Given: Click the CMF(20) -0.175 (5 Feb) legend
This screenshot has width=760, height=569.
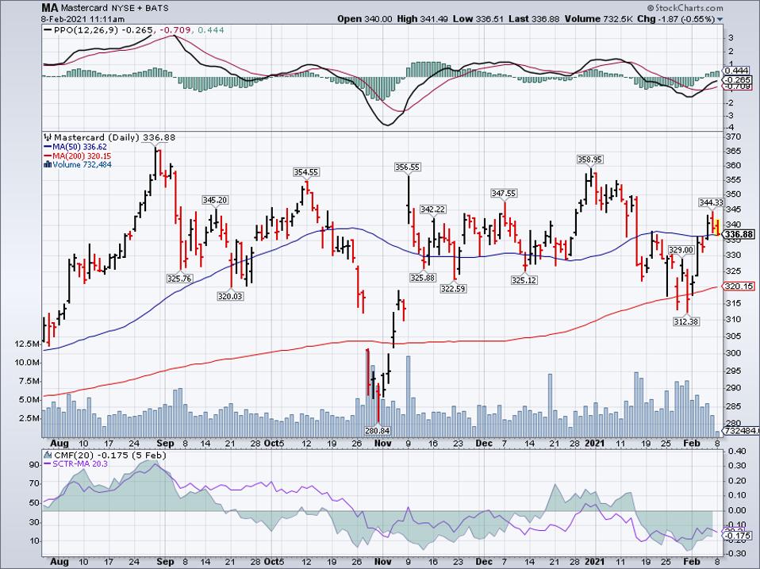Looking at the screenshot, I should tap(105, 455).
